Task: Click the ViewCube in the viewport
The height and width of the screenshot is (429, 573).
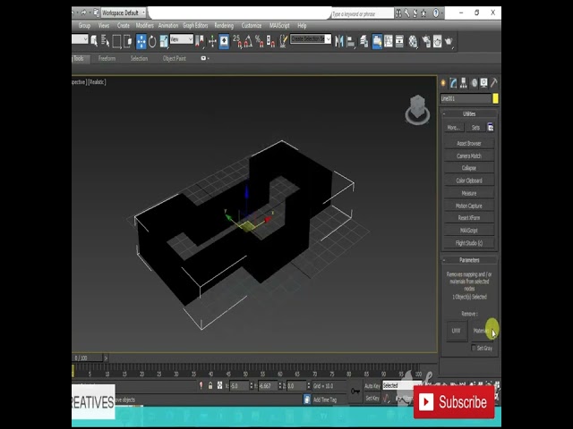Action: [418, 109]
